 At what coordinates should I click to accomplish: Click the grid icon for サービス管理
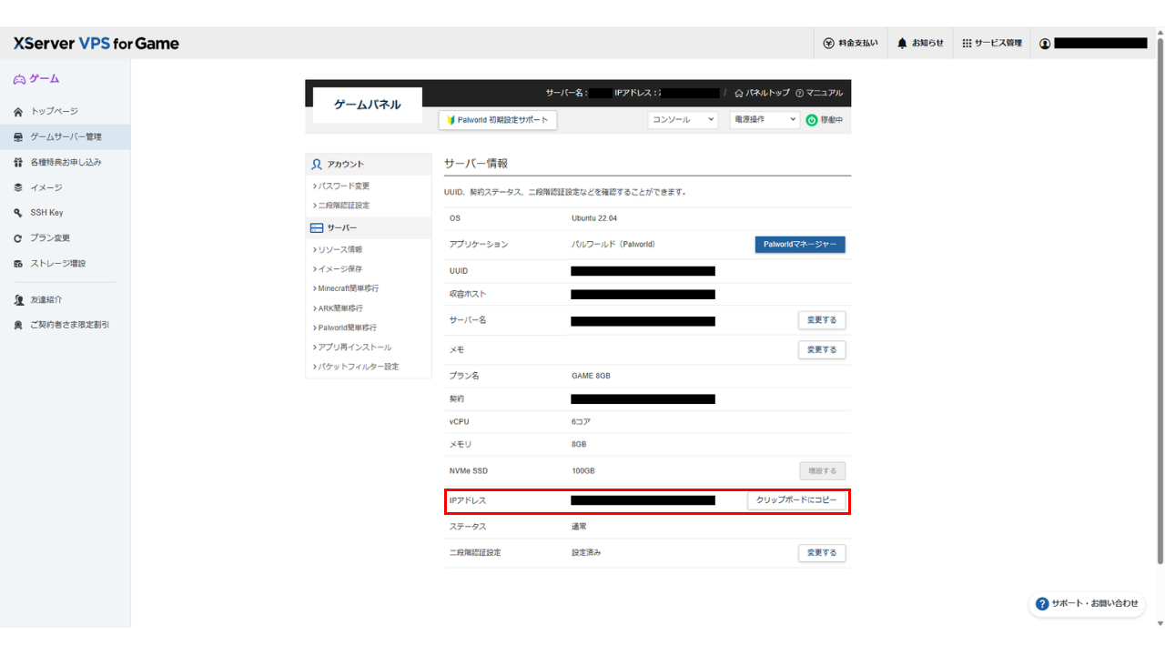pos(967,43)
